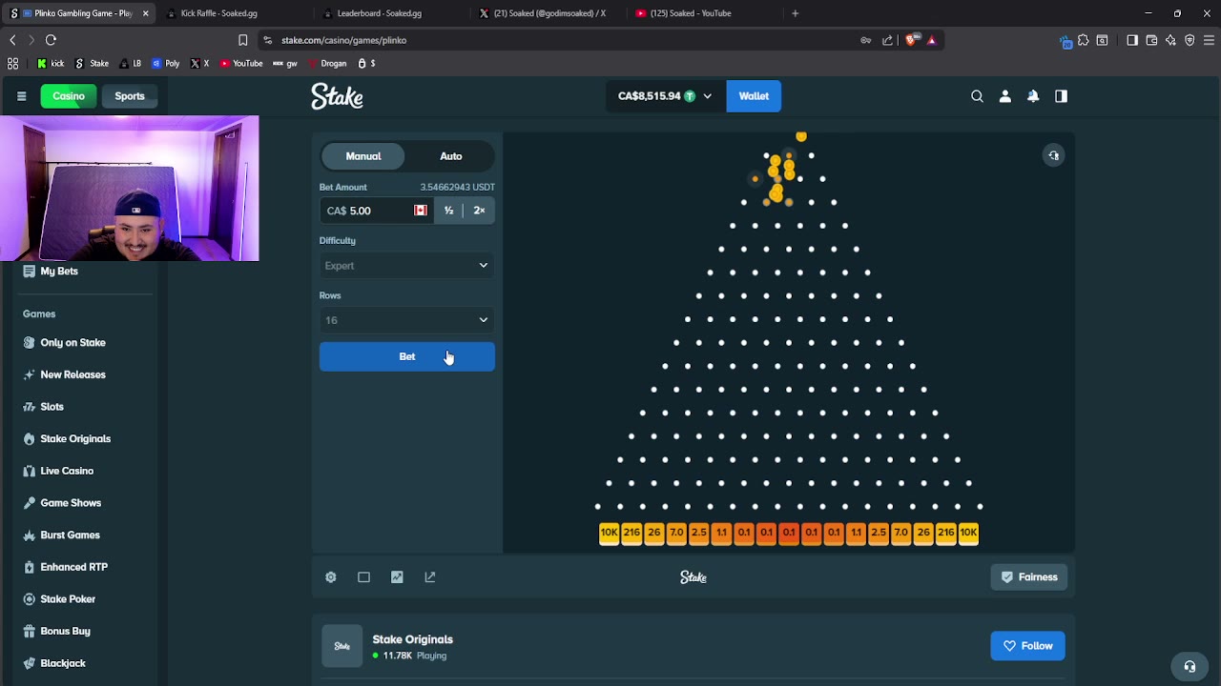The width and height of the screenshot is (1221, 686).
Task: Share this page via address bar icon
Action: coord(887,40)
